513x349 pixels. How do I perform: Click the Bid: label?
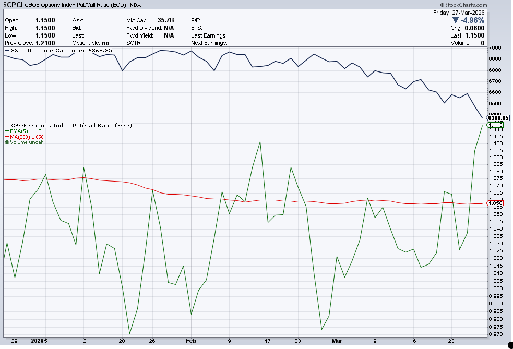[77, 28]
